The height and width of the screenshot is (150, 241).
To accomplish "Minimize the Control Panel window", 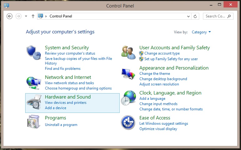I will click(211, 5).
